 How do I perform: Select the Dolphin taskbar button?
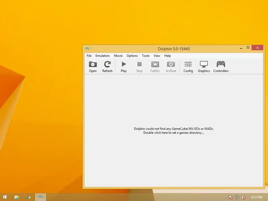(41, 197)
